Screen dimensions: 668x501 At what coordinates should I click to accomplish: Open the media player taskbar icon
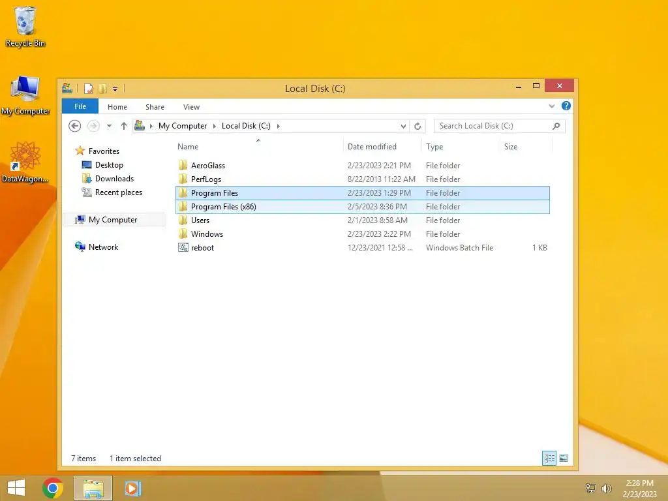point(132,488)
